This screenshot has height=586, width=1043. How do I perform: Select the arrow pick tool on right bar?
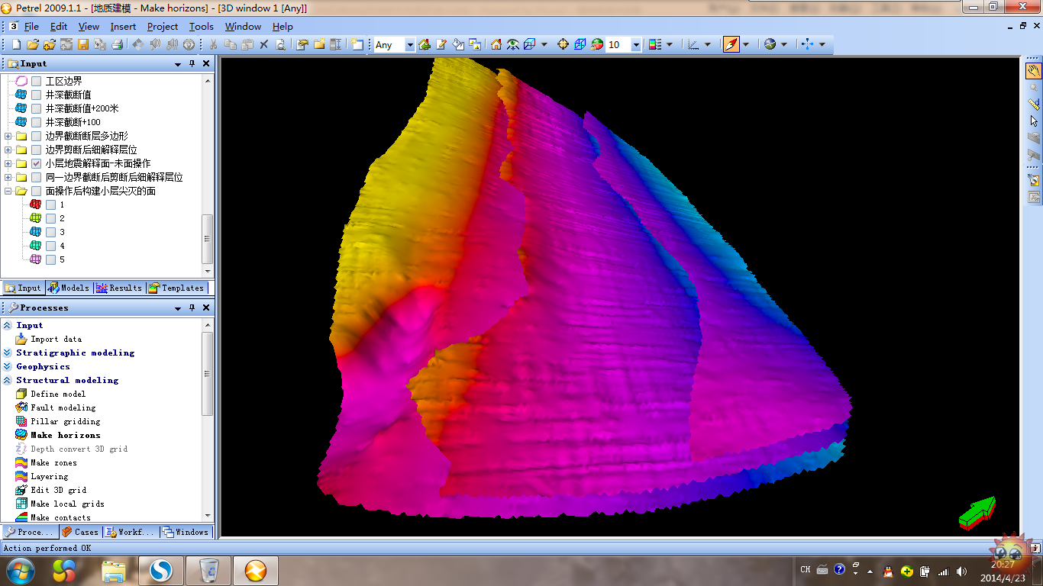1034,121
